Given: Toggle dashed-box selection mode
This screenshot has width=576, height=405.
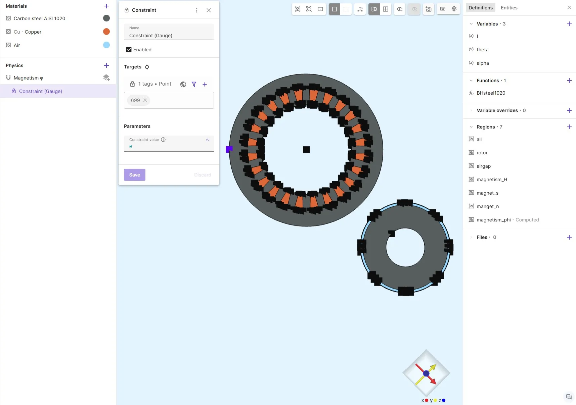Looking at the screenshot, I should (346, 9).
